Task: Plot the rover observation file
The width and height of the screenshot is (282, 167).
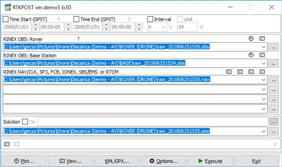Action: [x=251, y=38]
